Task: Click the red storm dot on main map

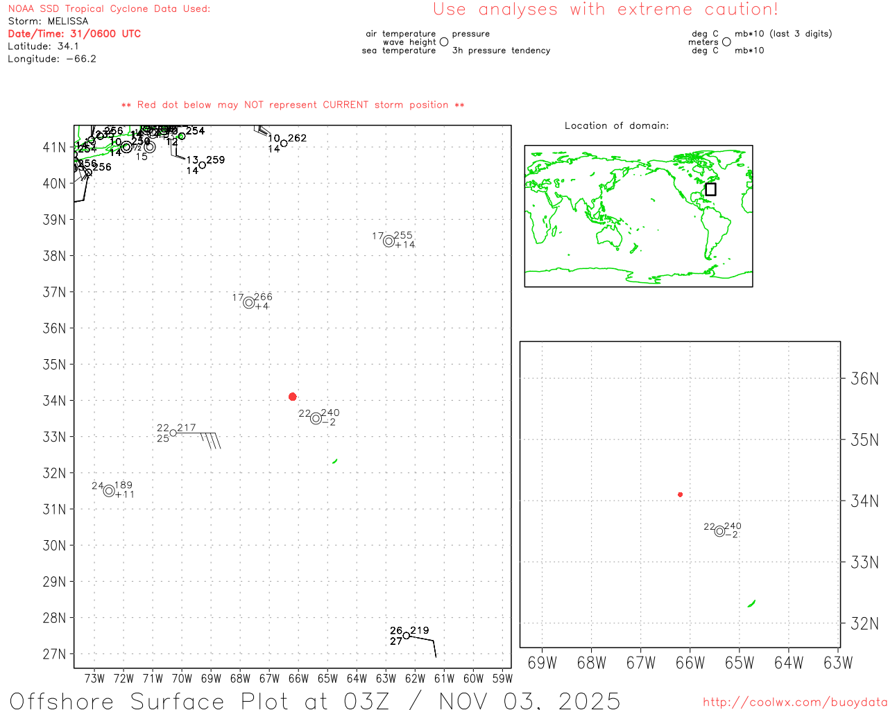Action: click(x=292, y=397)
